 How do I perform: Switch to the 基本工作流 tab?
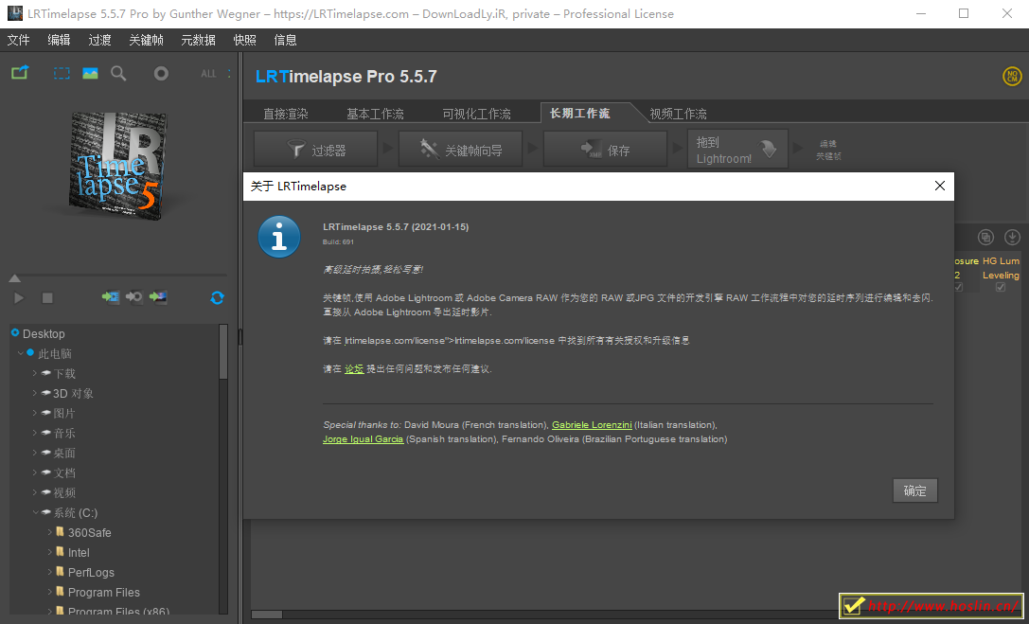click(x=376, y=114)
